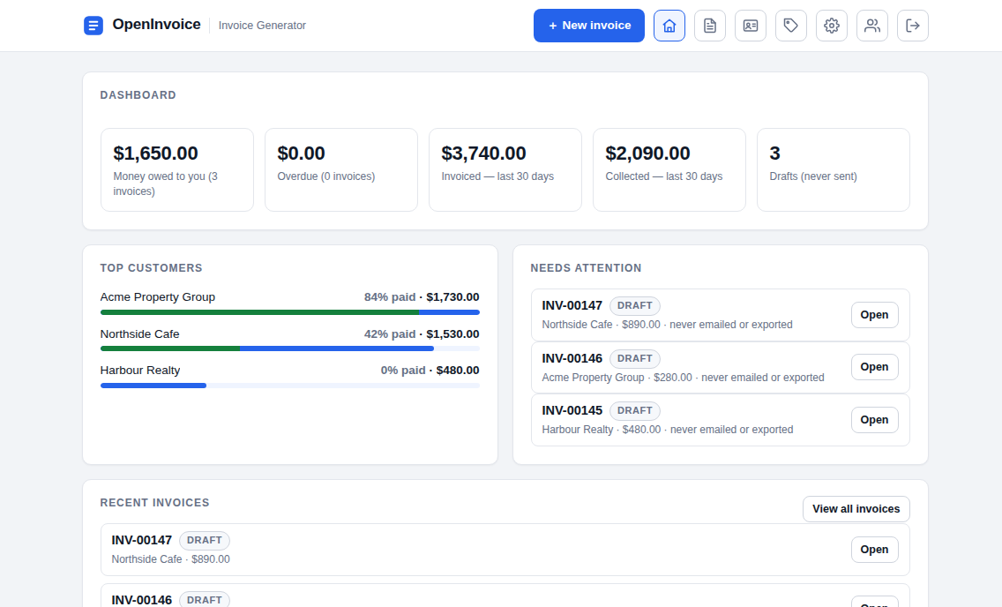This screenshot has height=607, width=1002.
Task: Click Harbour Realty progress bar
Action: click(290, 386)
